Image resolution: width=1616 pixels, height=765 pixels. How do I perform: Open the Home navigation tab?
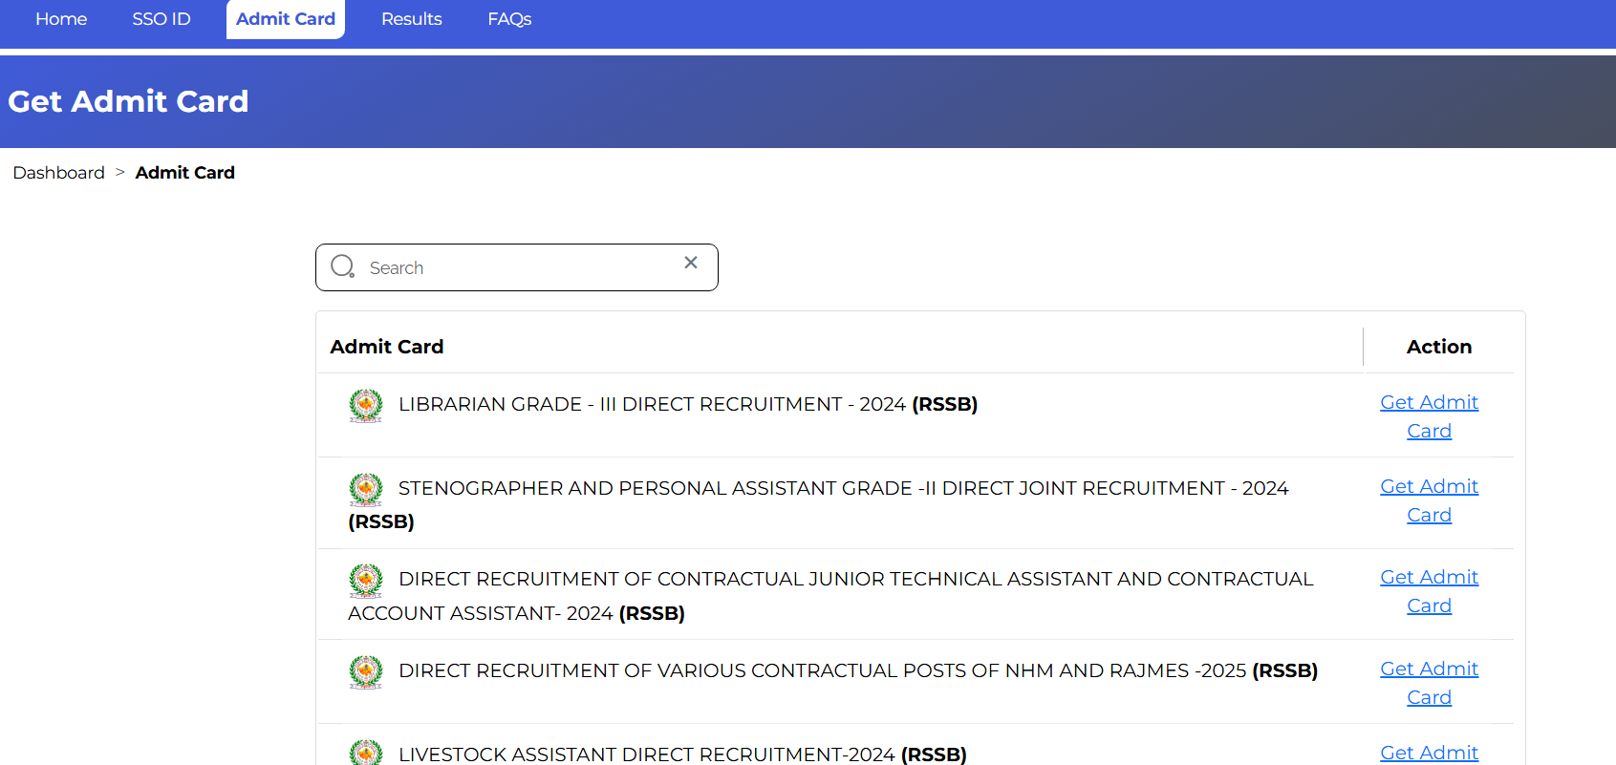click(61, 19)
